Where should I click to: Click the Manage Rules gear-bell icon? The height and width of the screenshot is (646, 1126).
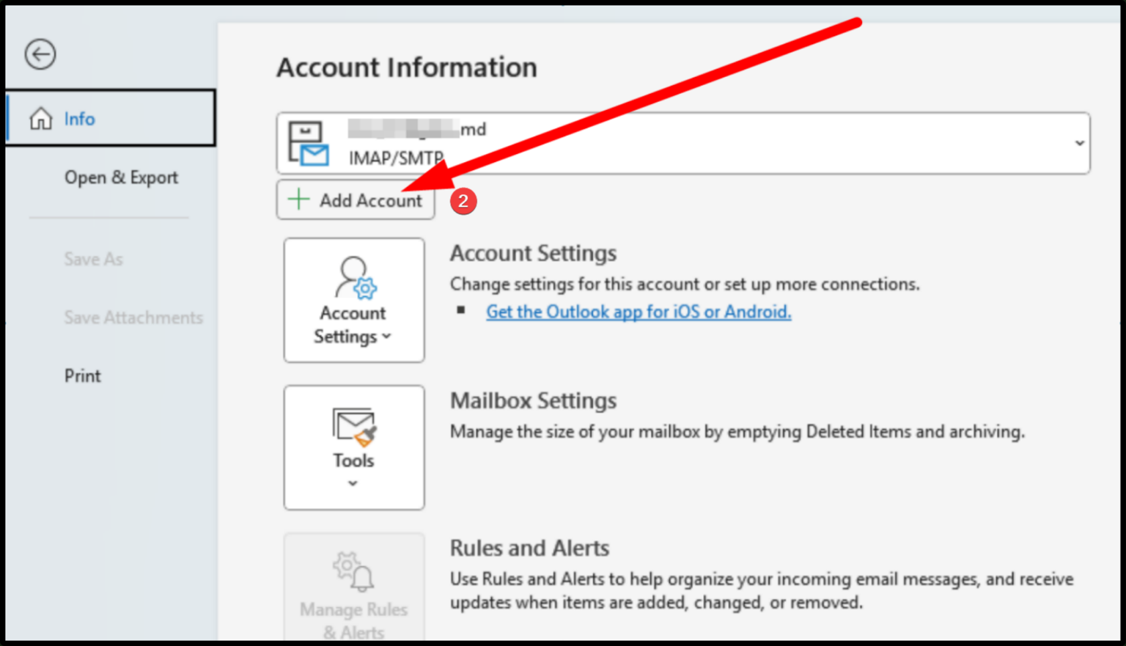point(353,572)
